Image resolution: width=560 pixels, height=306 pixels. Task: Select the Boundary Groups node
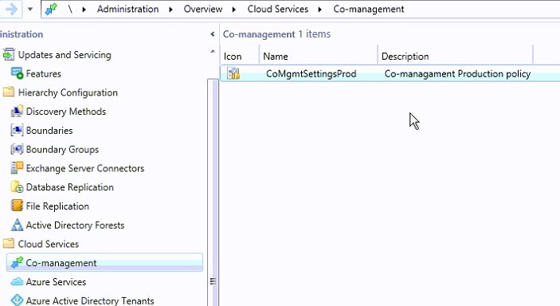pyautogui.click(x=62, y=150)
